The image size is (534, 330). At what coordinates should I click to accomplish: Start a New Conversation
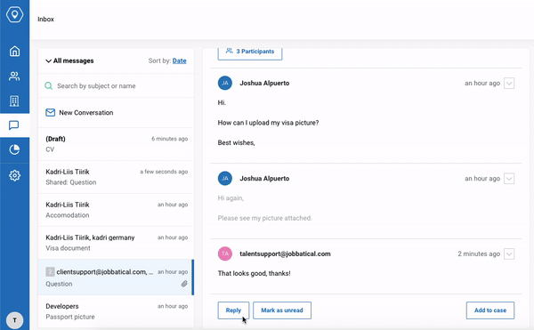click(116, 113)
